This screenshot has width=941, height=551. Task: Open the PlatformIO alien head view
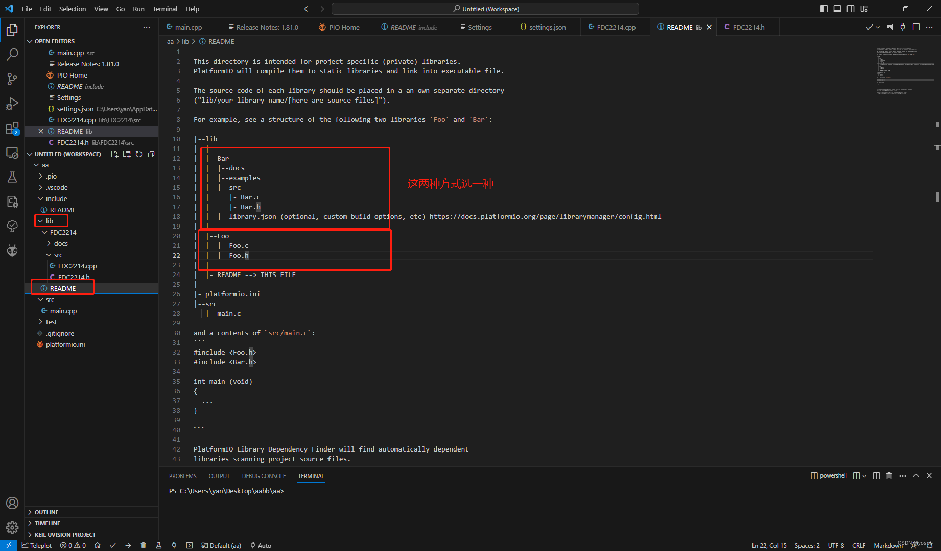(x=12, y=251)
